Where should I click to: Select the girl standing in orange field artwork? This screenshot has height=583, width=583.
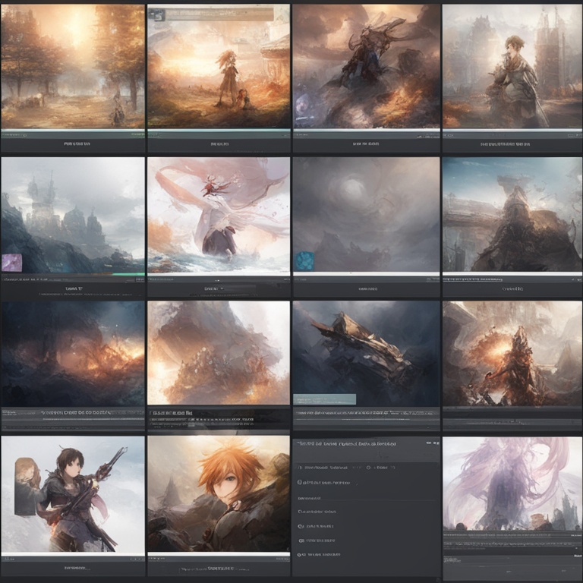(219, 67)
